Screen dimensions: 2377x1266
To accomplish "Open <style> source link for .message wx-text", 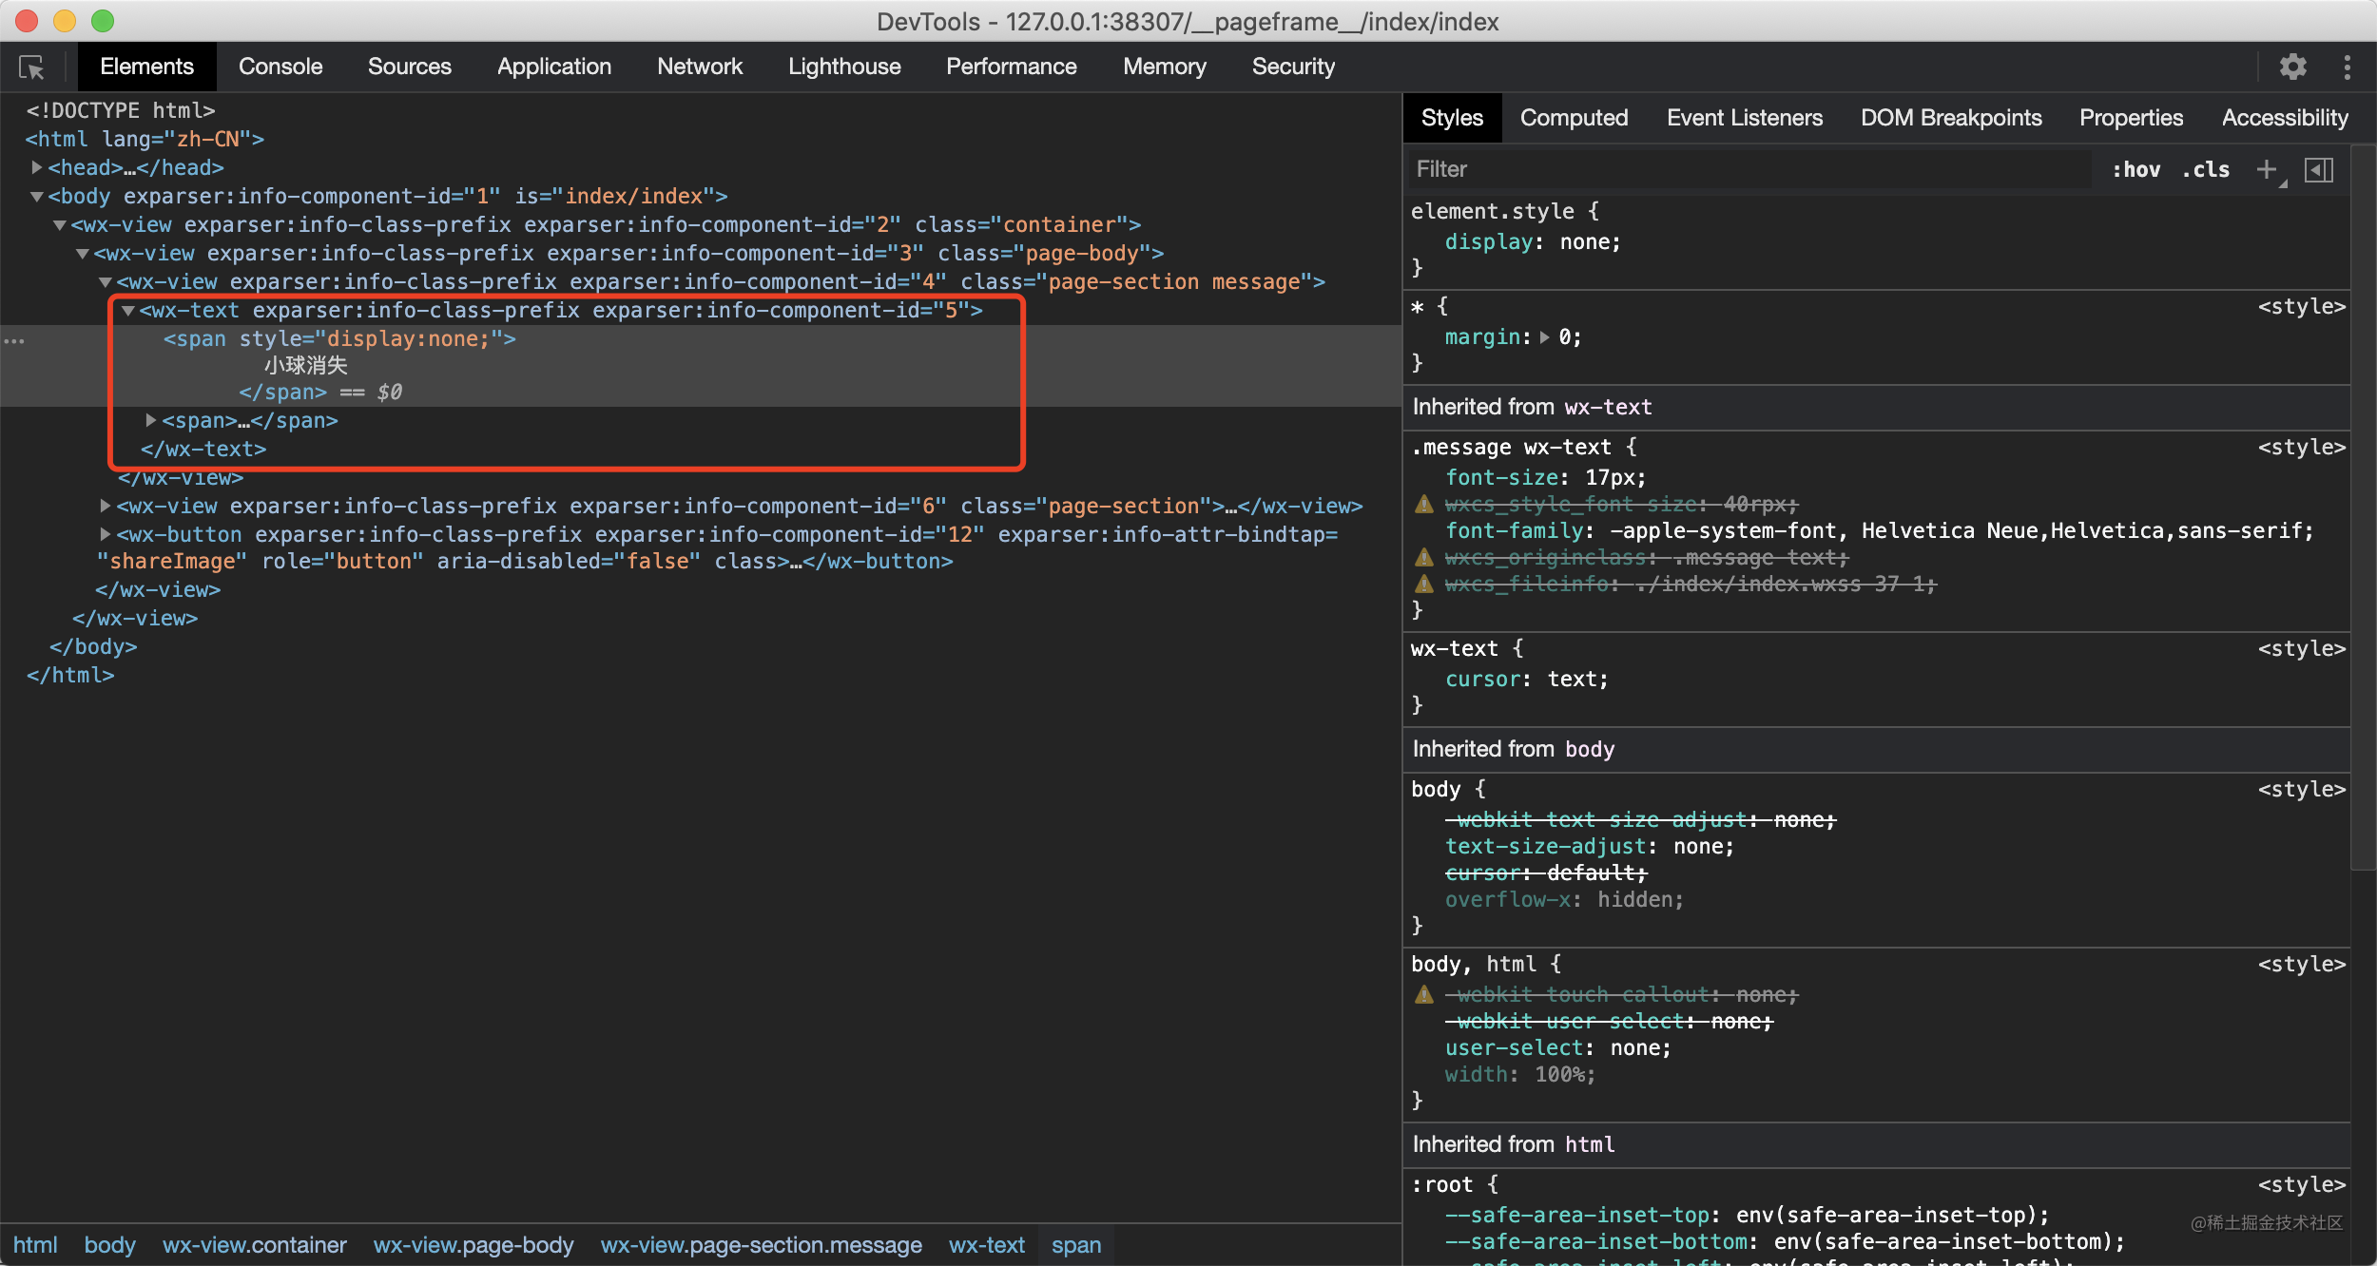I will 2302,448.
